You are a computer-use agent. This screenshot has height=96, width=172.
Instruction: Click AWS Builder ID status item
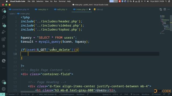coord(46,94)
